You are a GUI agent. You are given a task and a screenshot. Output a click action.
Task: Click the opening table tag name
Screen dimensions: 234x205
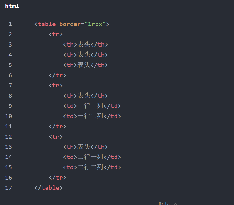coord(47,24)
